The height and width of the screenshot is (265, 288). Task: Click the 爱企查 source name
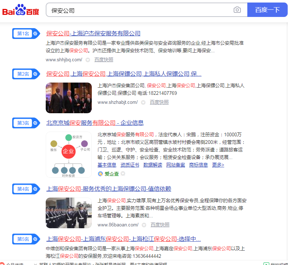pos(112,174)
